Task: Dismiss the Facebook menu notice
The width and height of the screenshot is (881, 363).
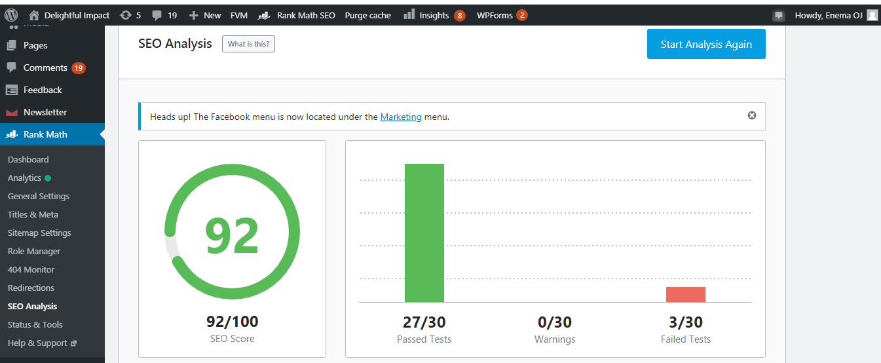Action: click(752, 115)
